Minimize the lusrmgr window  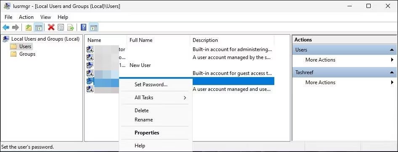[349, 6]
